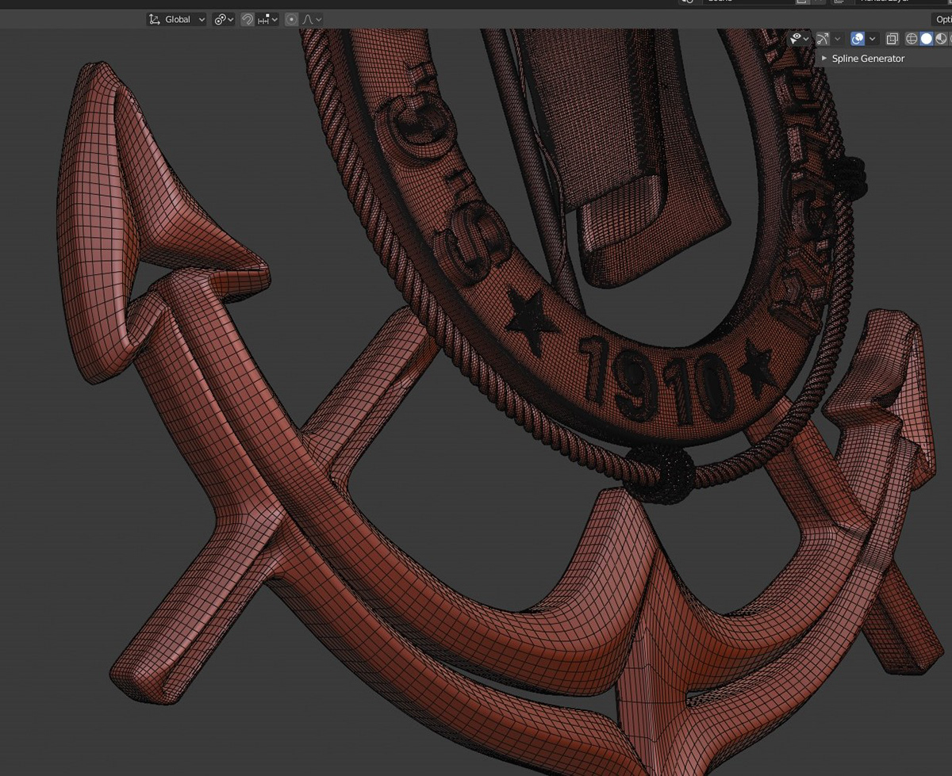Toggle snapping with the magnet icon
Viewport: 952px width, 776px height.
(x=248, y=19)
